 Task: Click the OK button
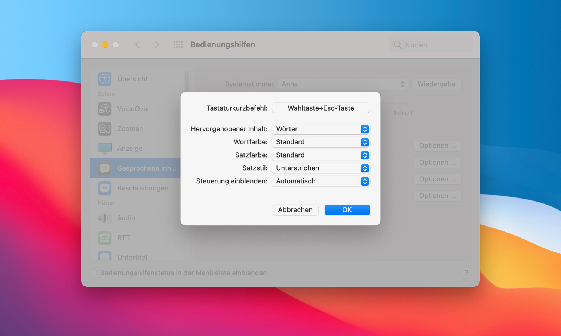[347, 210]
